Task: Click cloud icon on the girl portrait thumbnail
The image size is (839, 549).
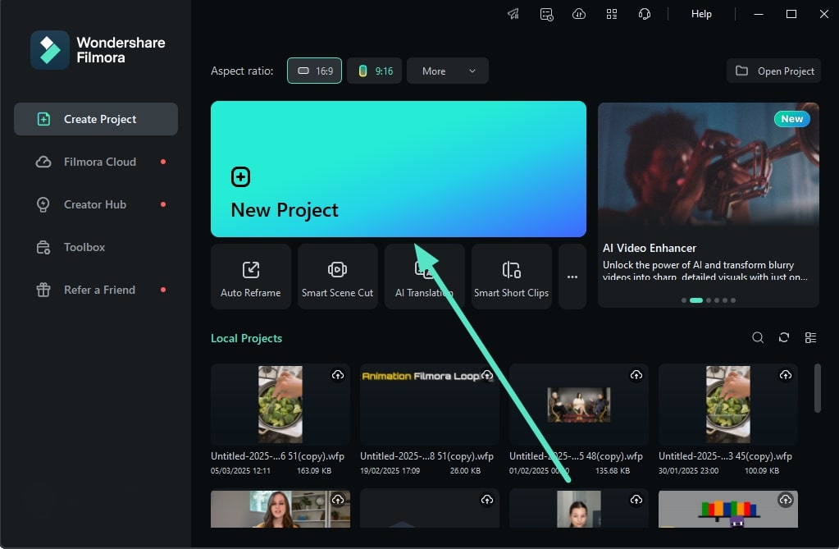Action: pyautogui.click(x=636, y=500)
